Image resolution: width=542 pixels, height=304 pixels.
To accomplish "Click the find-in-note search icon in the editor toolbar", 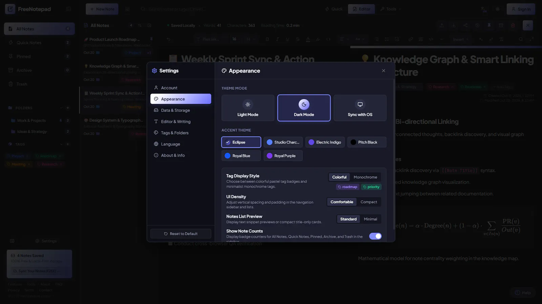I will click(521, 39).
